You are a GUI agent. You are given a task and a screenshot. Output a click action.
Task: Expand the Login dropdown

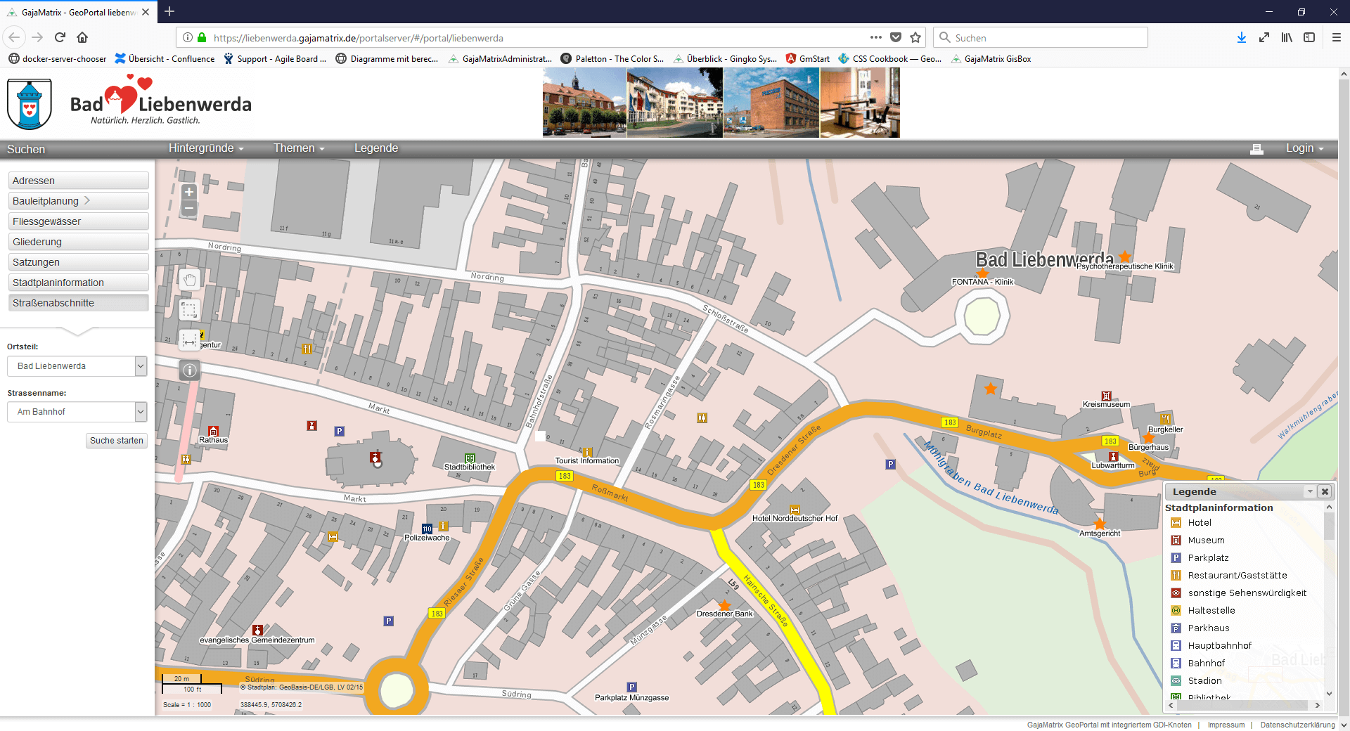1304,148
